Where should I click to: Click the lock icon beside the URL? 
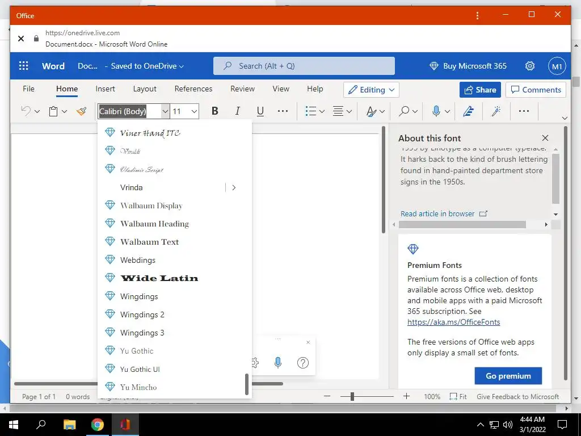pyautogui.click(x=36, y=38)
